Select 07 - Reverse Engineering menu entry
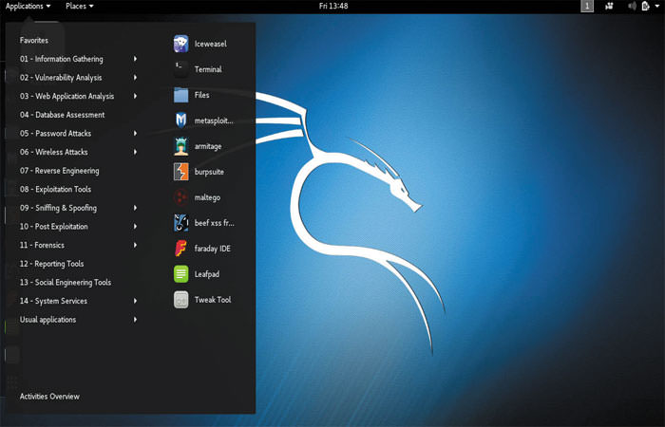The height and width of the screenshot is (427, 665). 59,171
